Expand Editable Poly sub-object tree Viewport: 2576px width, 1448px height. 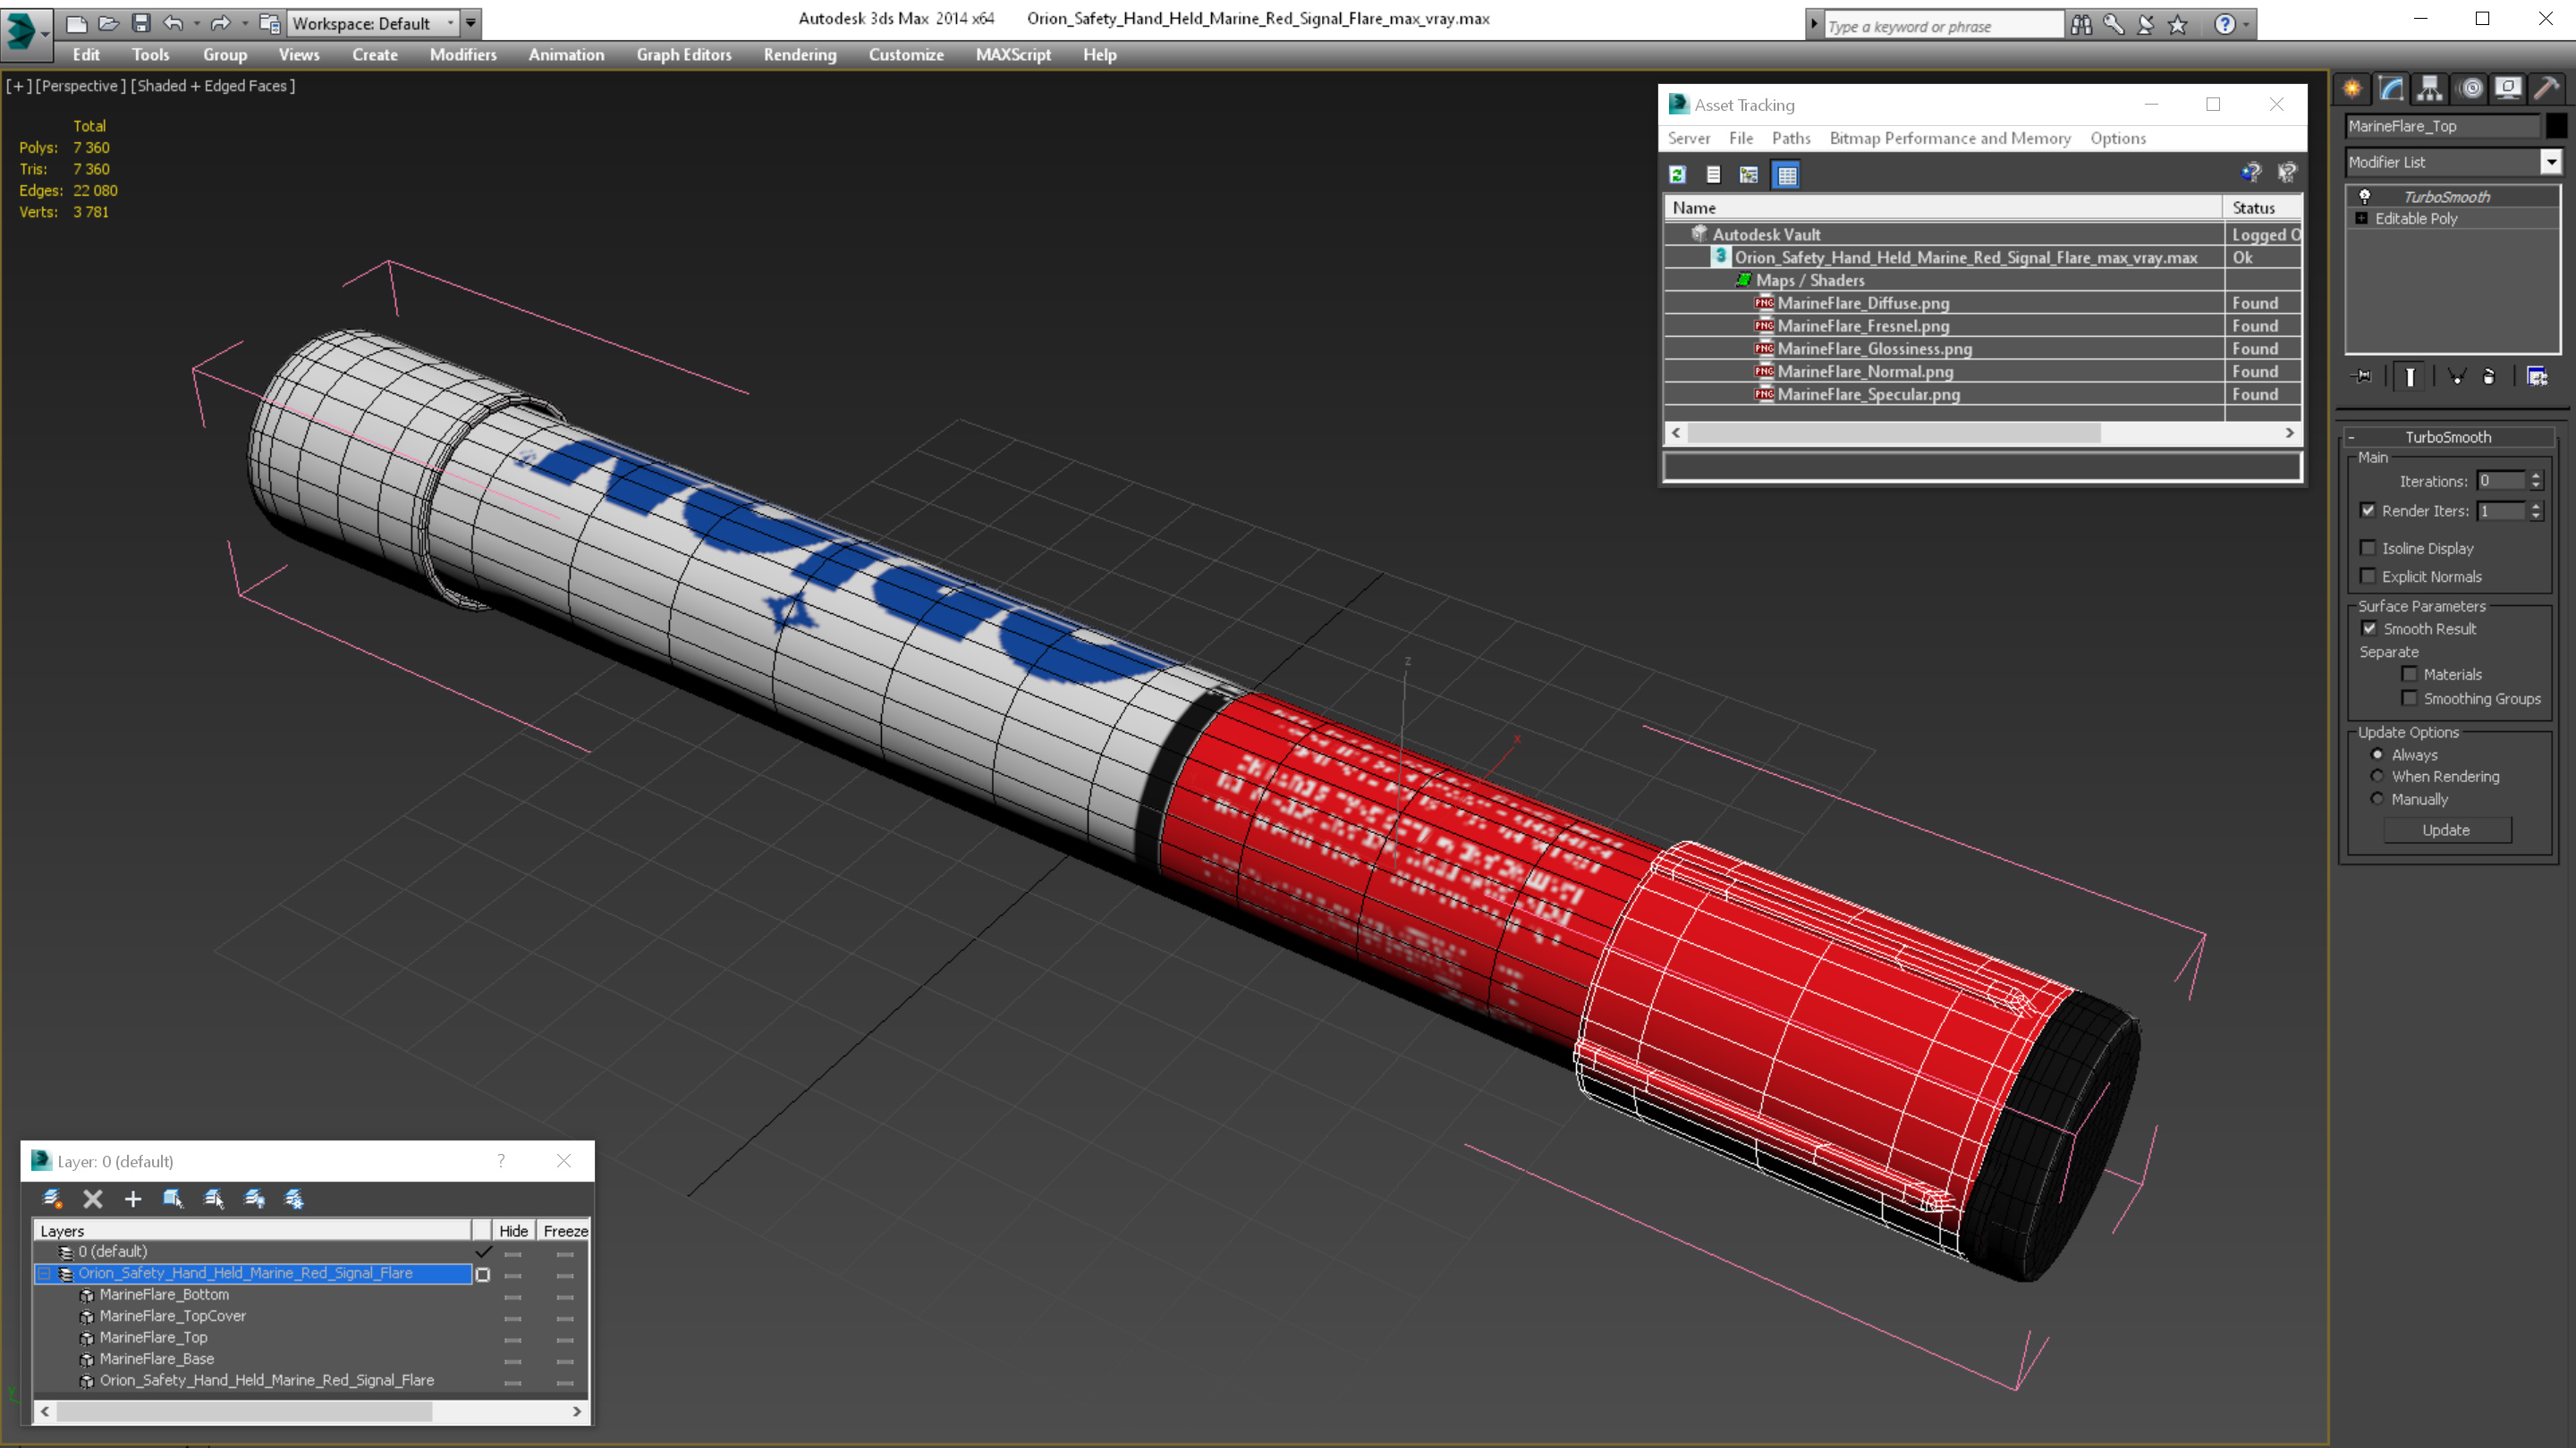(2362, 218)
